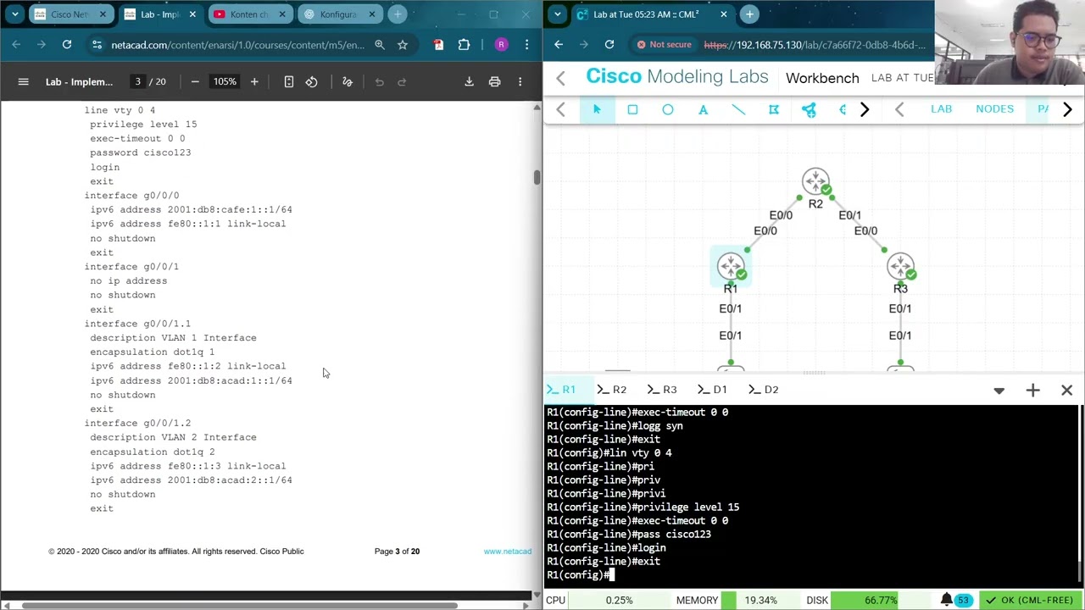Screen dimensions: 1085x610
Task: Go back in the CML browser window
Action: tap(559, 45)
